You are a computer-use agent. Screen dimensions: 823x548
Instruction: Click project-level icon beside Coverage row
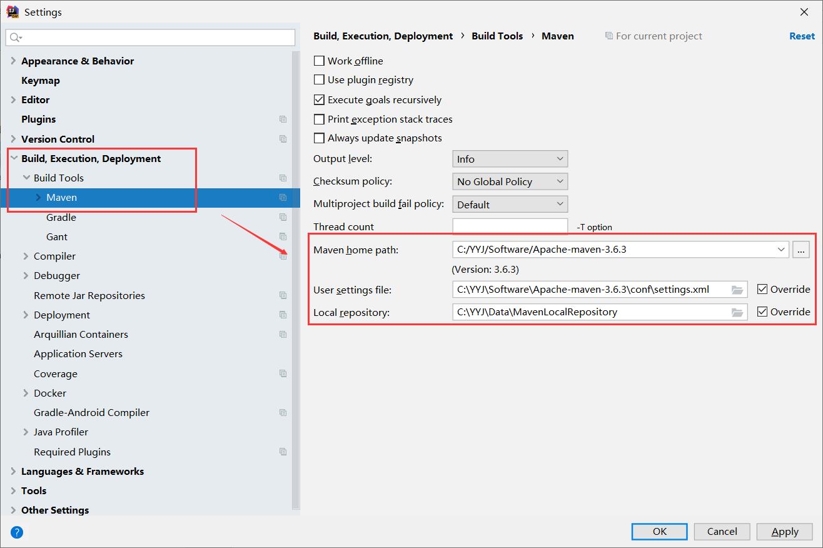coord(283,373)
